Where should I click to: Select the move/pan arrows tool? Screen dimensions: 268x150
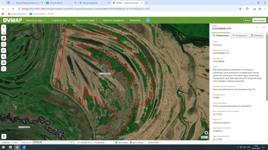click(x=4, y=57)
